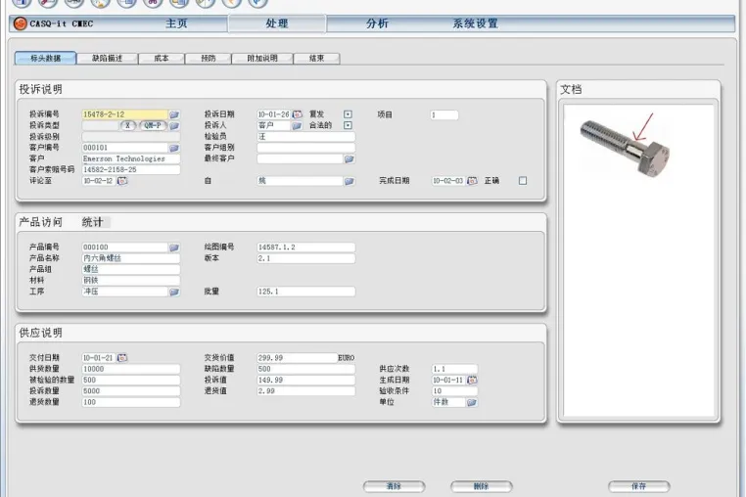Image resolution: width=746 pixels, height=497 pixels.
Task: Open folder lookup beside 工序 field
Action: tap(174, 292)
